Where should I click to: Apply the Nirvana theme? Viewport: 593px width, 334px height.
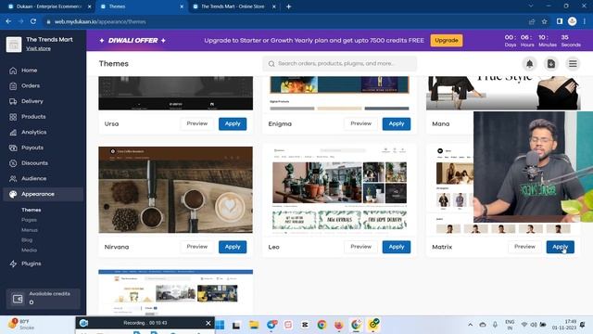[x=233, y=247]
